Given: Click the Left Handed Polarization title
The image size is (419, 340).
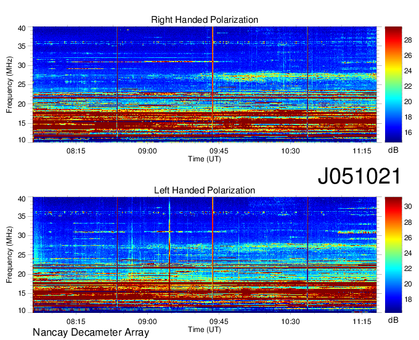Looking at the screenshot, I should pyautogui.click(x=205, y=190).
